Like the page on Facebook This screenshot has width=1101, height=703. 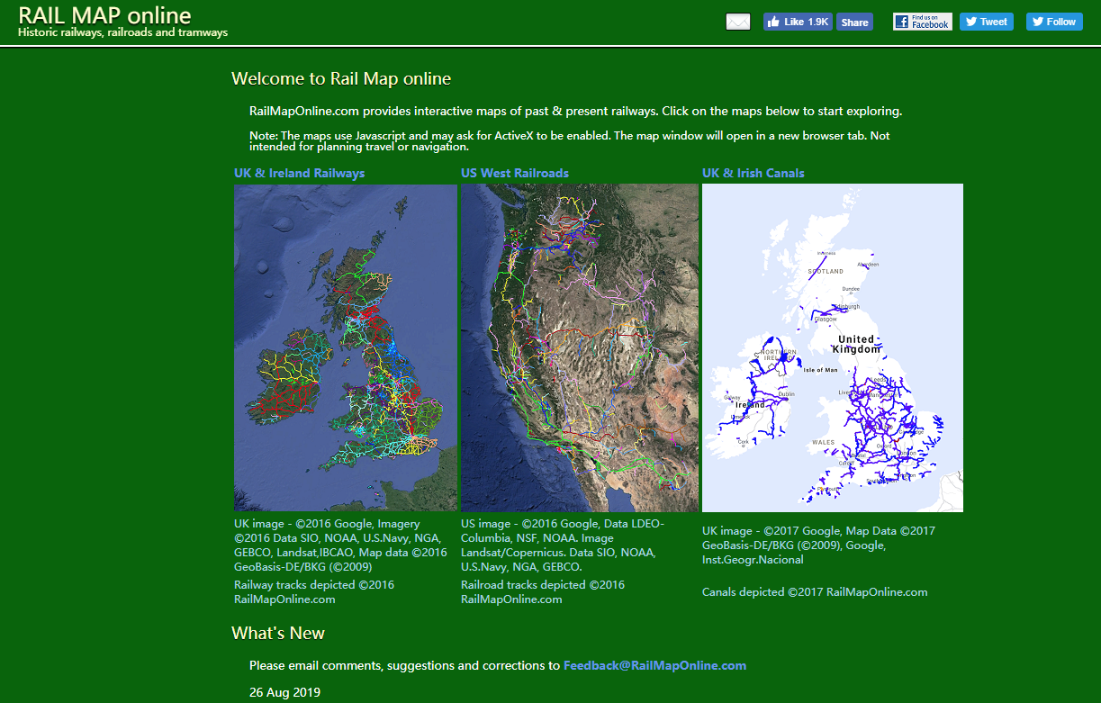[798, 22]
